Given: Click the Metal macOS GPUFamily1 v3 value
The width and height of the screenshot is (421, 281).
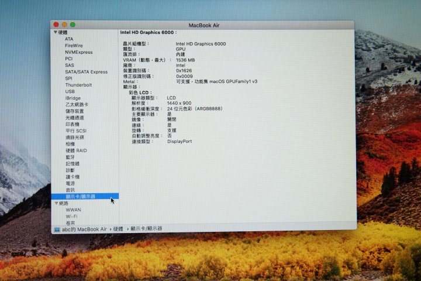Looking at the screenshot, I should click(217, 81).
